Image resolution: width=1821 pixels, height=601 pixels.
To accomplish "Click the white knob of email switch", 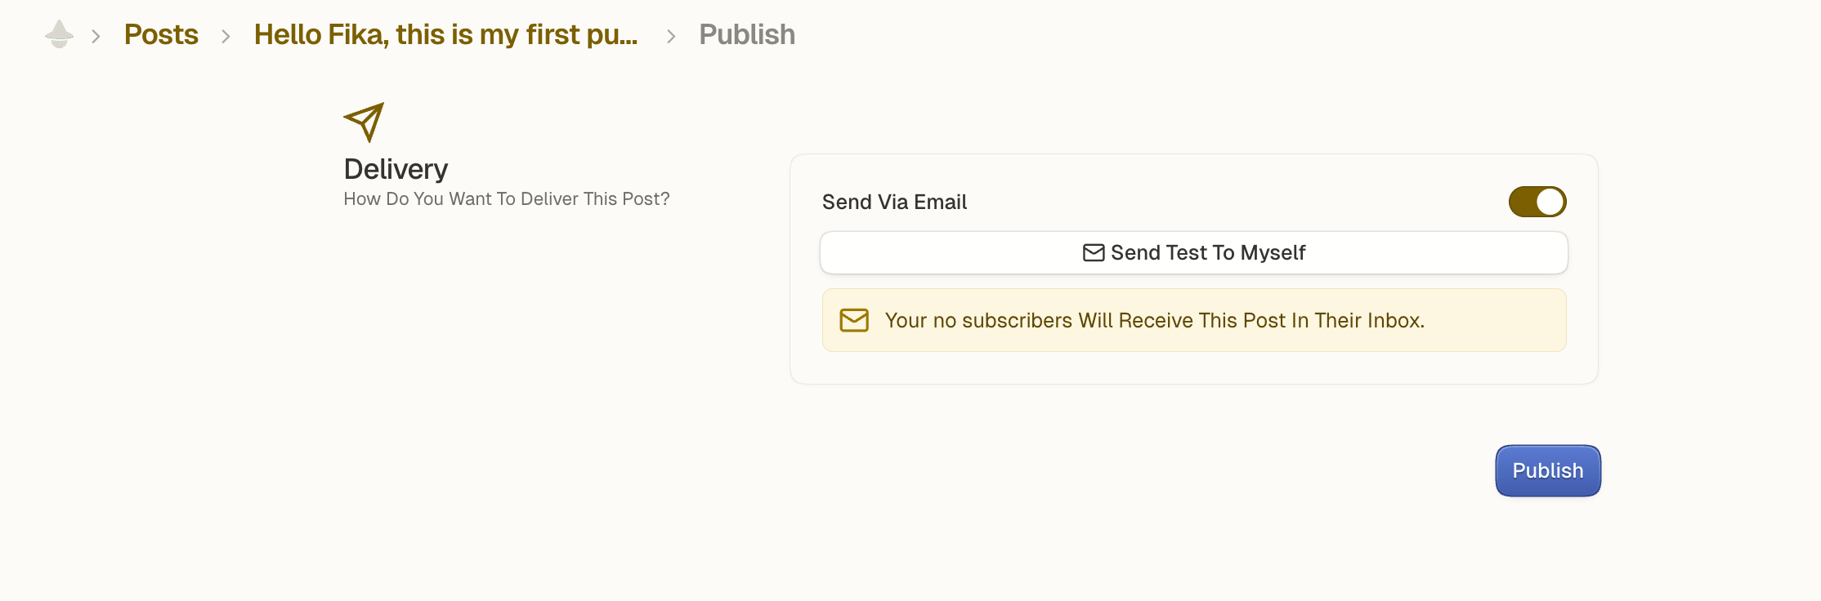I will click(x=1550, y=202).
